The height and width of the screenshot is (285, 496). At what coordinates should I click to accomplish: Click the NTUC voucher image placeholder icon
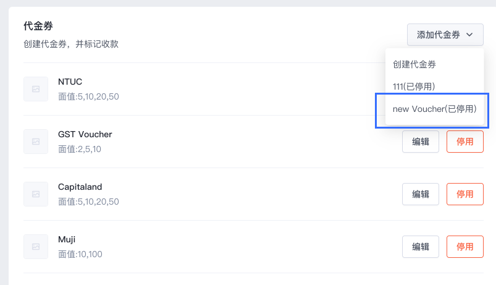click(36, 89)
